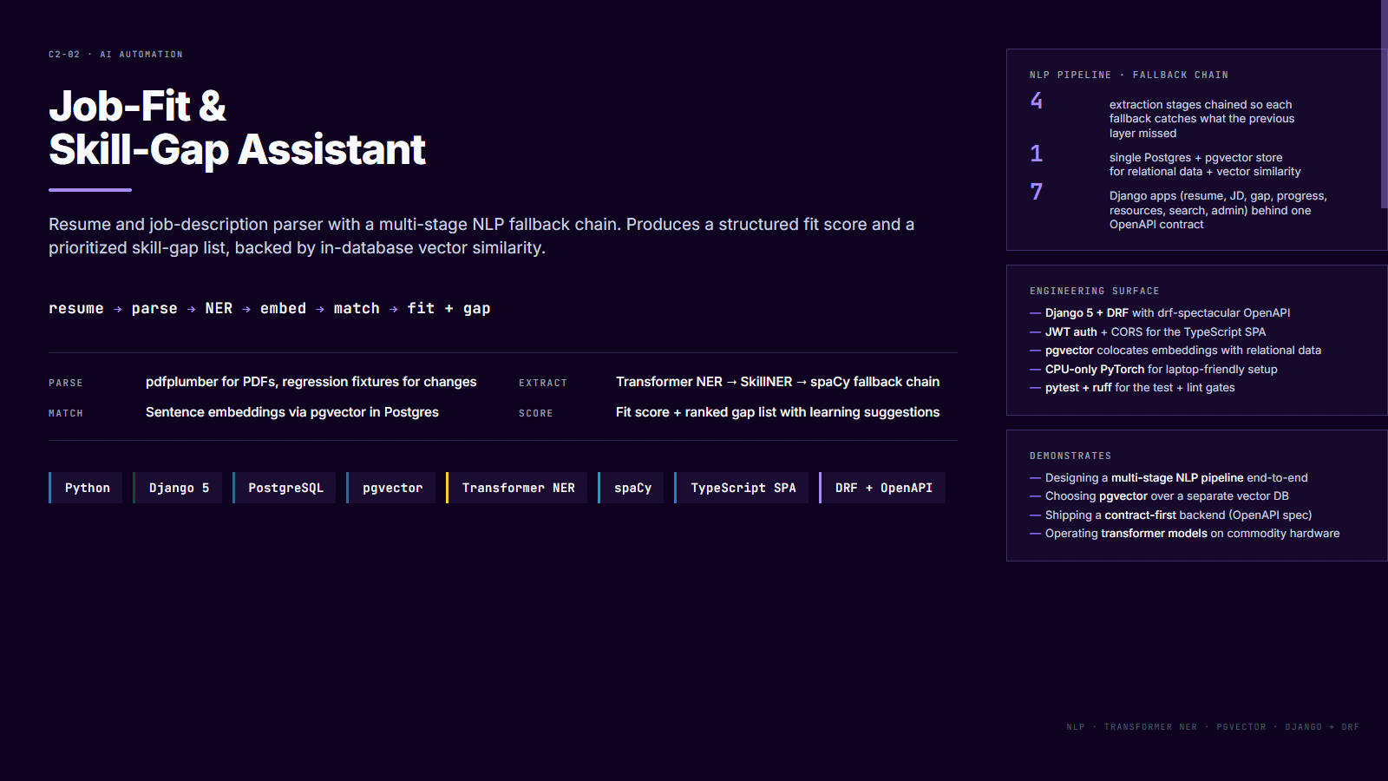Click 'Transformer NER → SkillNER → spaCy fallback chain'

tap(777, 382)
